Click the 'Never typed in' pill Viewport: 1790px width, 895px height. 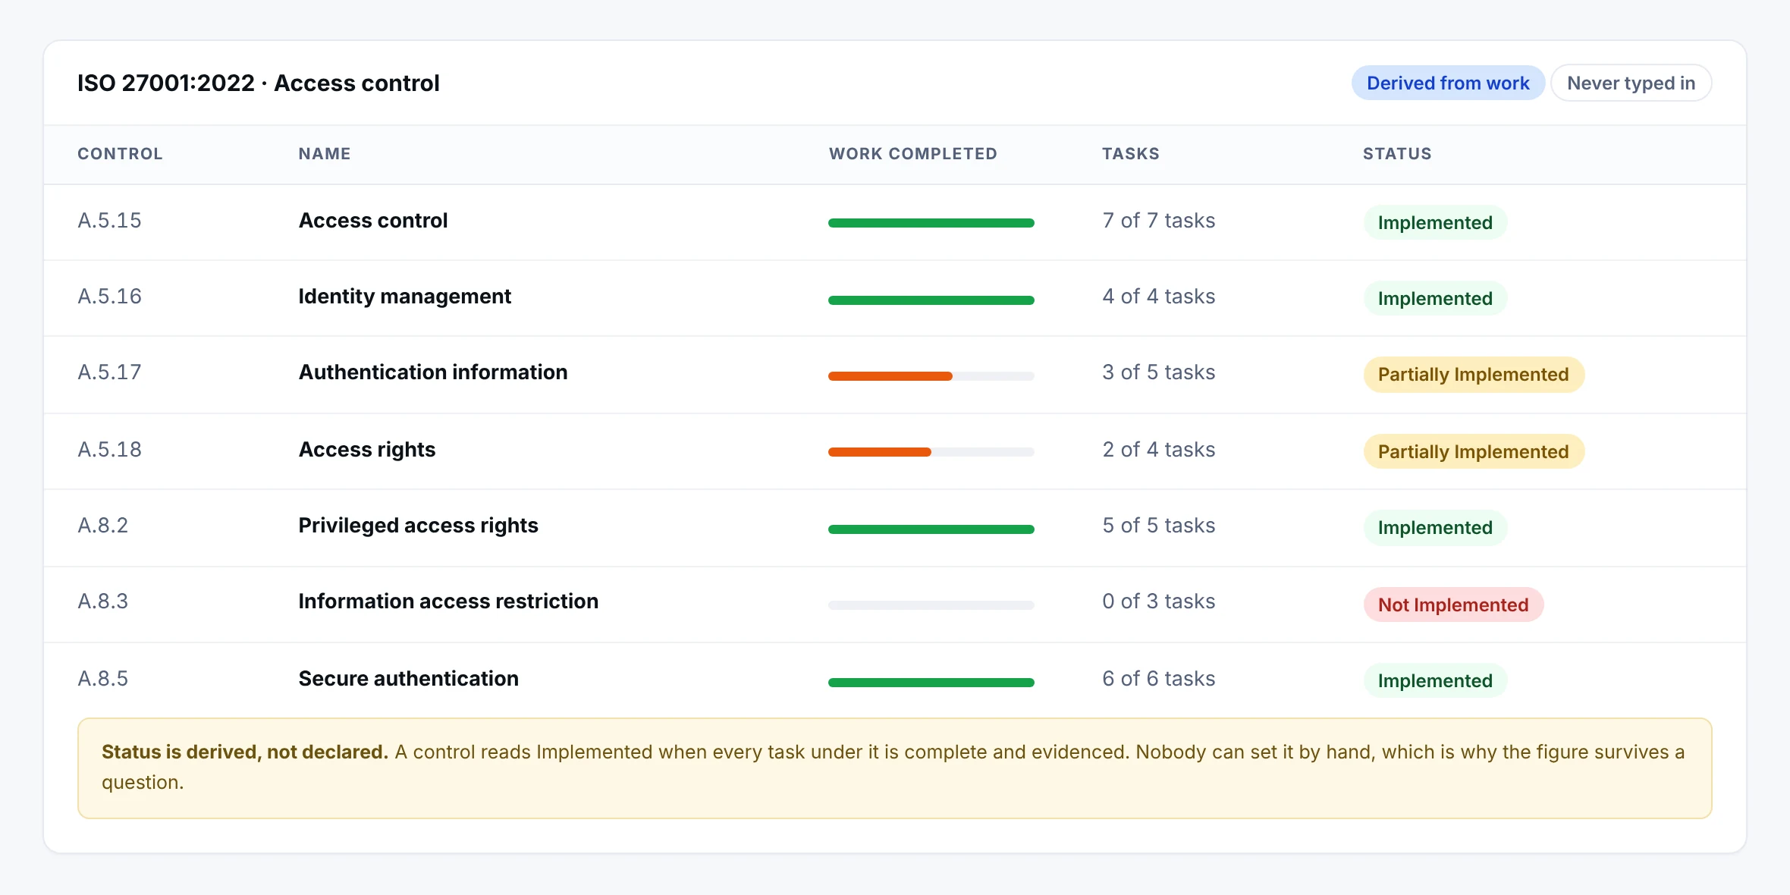(1631, 83)
